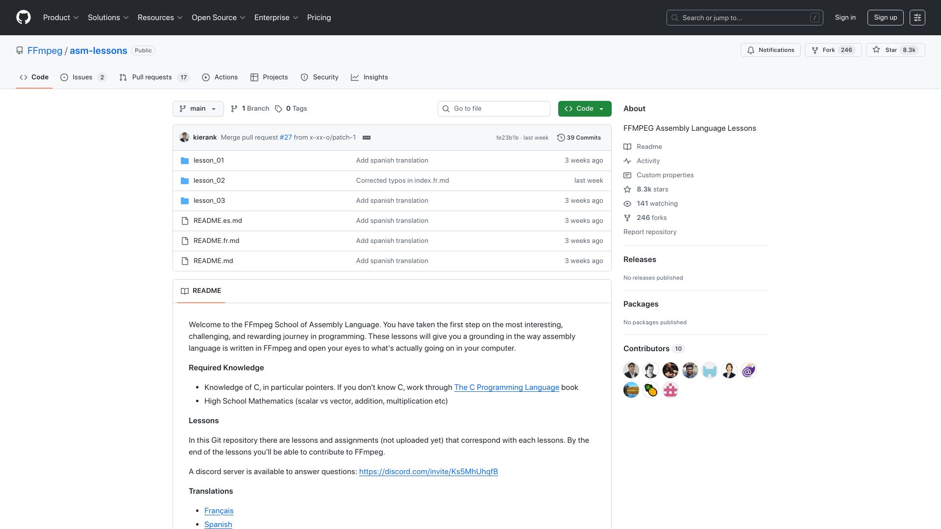941x529 pixels.
Task: Expand the commit message ellipsis icon
Action: coord(367,138)
